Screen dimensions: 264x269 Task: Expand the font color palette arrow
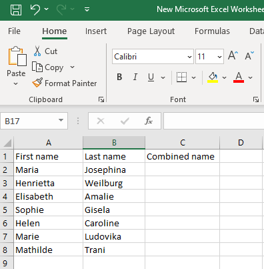coord(251,77)
